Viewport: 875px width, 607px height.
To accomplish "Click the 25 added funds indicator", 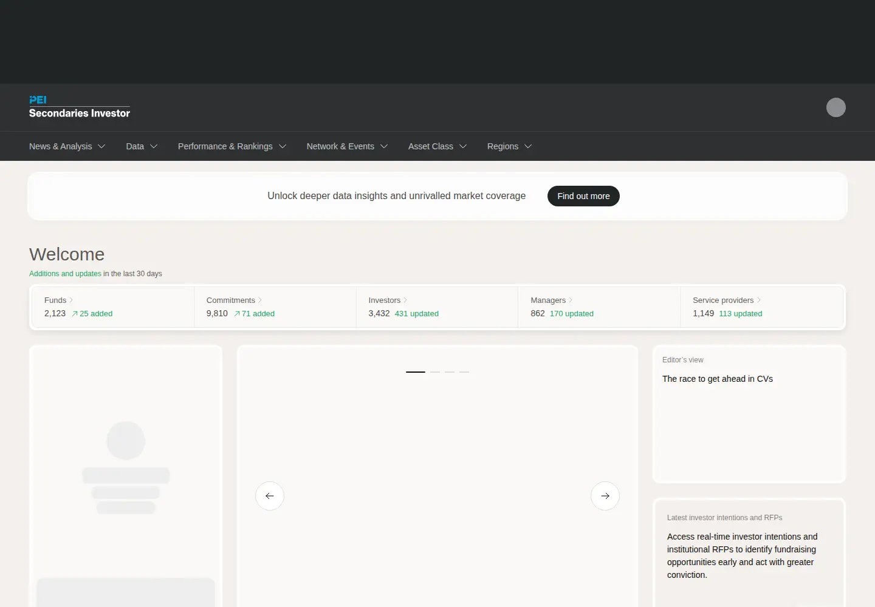I will point(92,314).
